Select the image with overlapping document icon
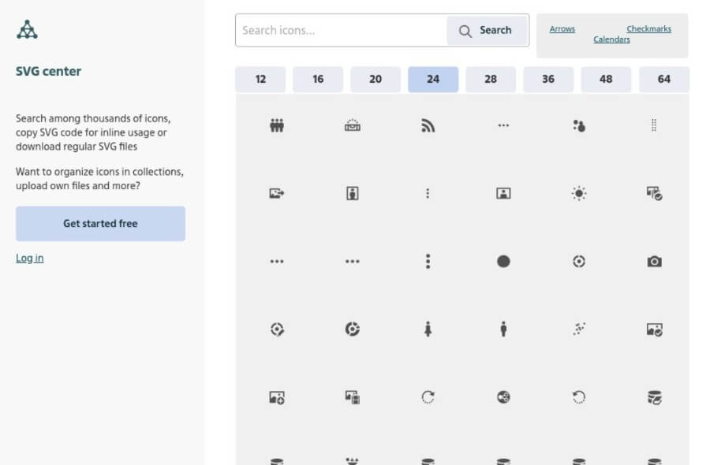 [x=353, y=397]
